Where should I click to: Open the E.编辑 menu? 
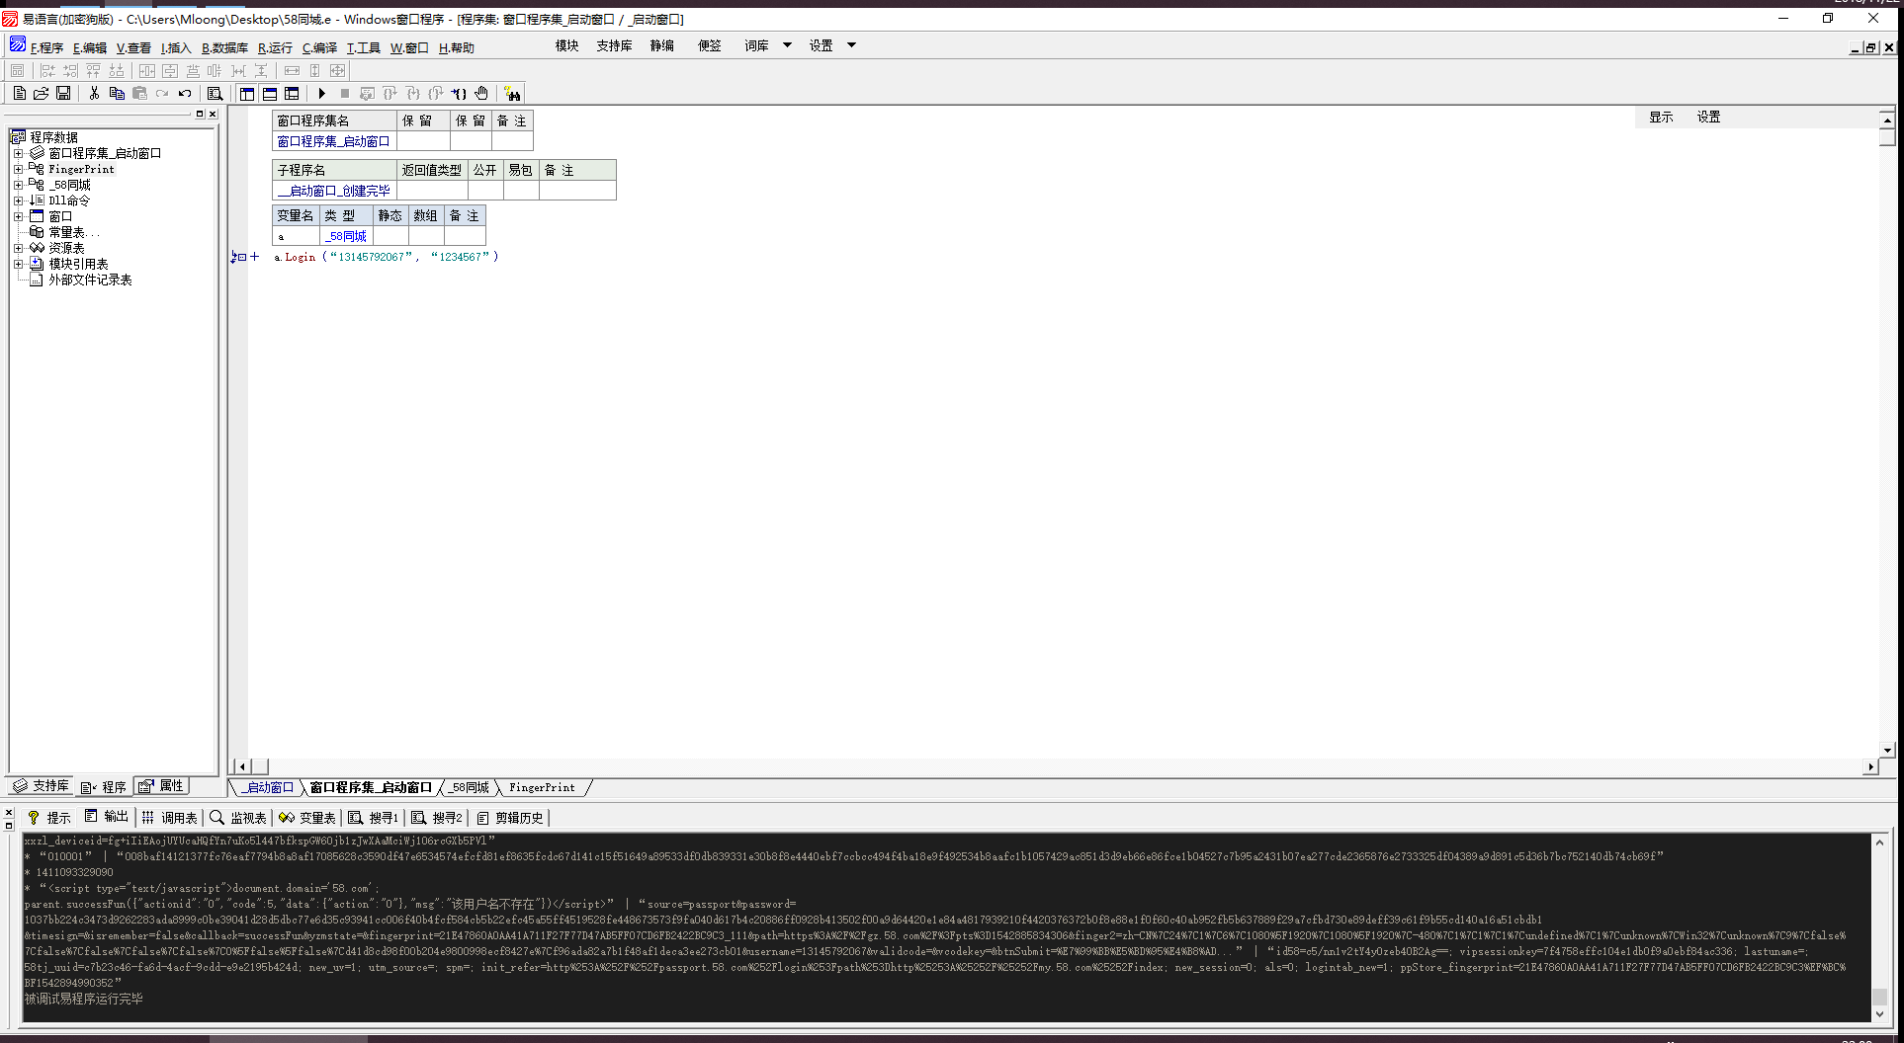pos(89,47)
